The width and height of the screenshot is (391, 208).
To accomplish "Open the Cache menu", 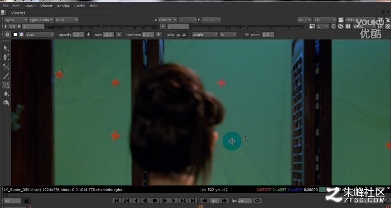I will coord(80,6).
